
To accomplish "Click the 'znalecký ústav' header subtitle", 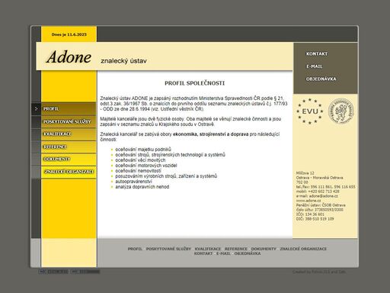I will [123, 61].
